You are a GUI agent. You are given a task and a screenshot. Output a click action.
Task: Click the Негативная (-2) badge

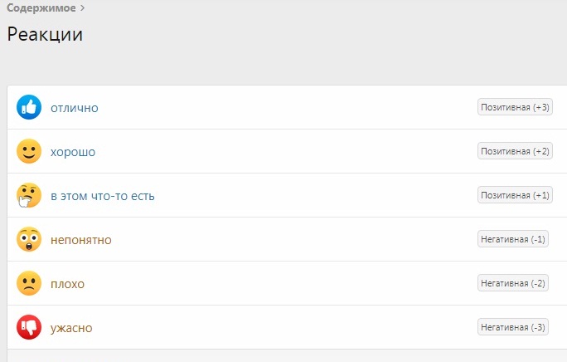tap(513, 283)
